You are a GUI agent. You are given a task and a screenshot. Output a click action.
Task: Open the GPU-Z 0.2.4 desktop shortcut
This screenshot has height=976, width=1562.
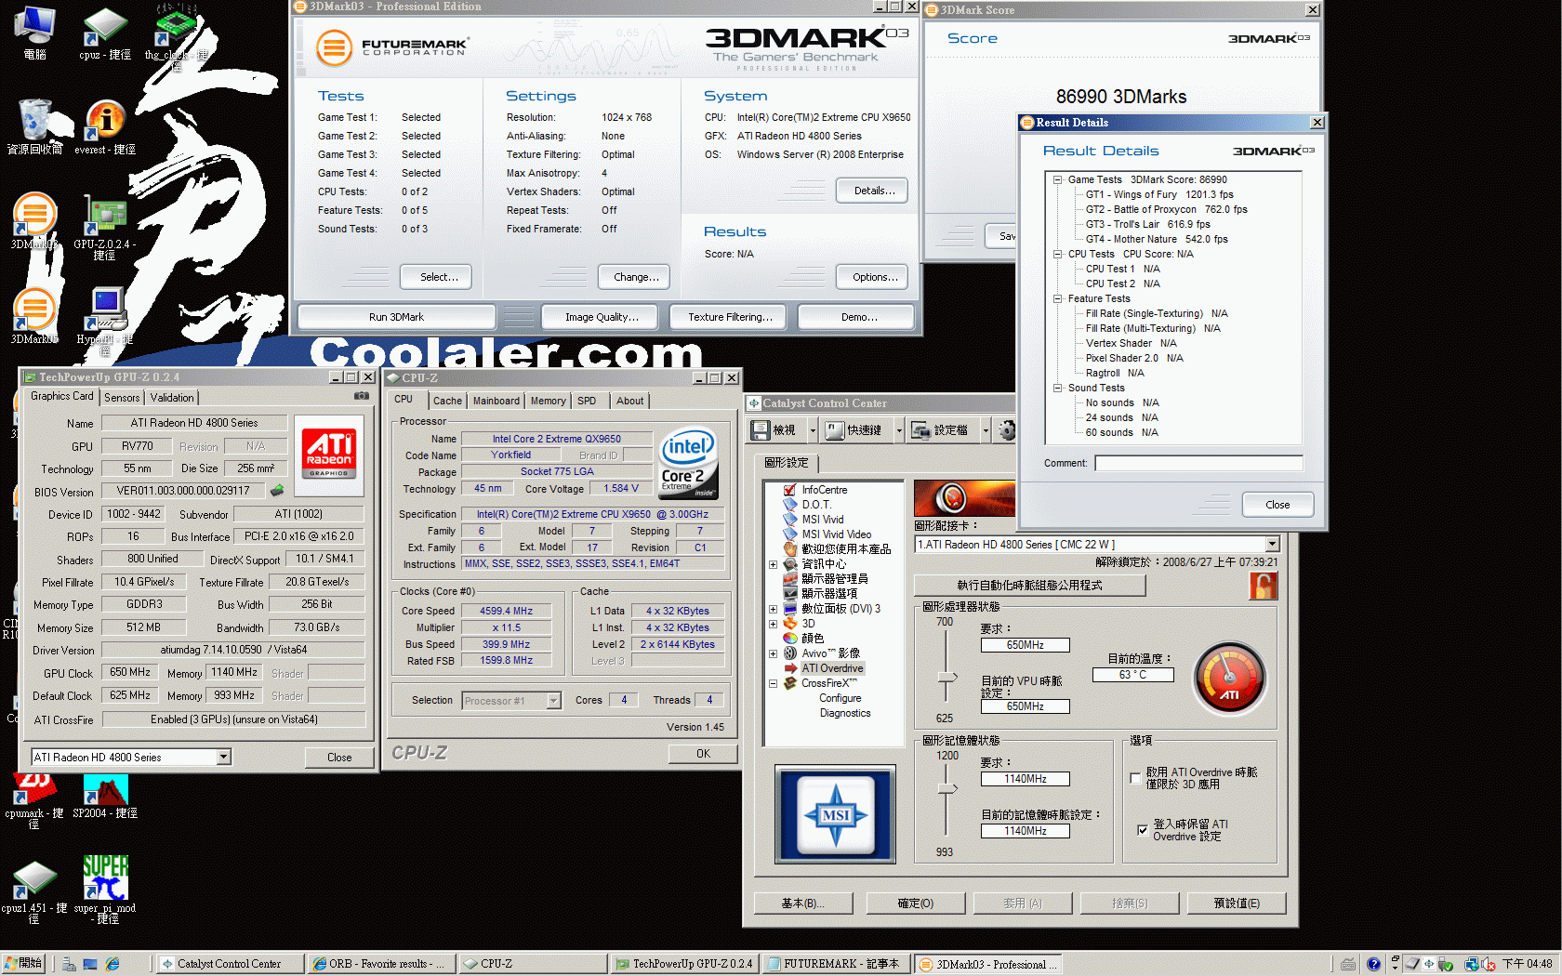[x=104, y=227]
